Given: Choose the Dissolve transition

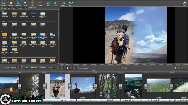Looking at the screenshot, I should pos(14,15).
